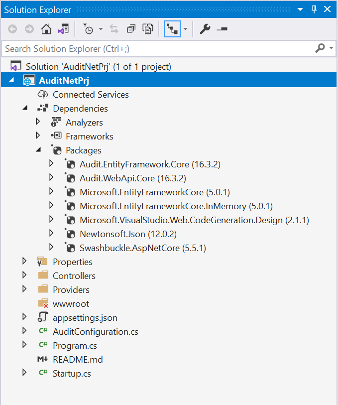Switch between solutions and folder views
Image resolution: width=338 pixels, height=405 pixels.
(63, 29)
